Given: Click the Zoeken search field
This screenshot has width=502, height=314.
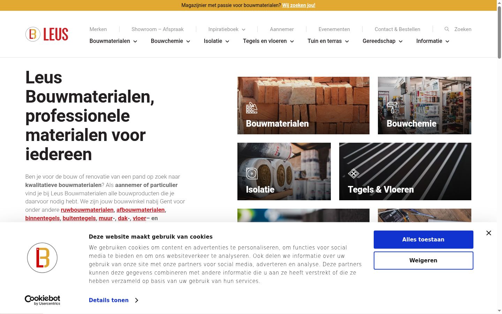Looking at the screenshot, I should [x=463, y=29].
